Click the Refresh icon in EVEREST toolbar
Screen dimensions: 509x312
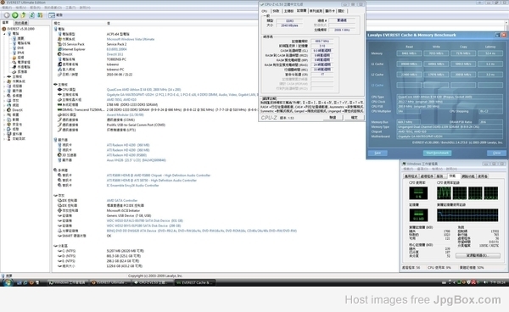(x=32, y=15)
